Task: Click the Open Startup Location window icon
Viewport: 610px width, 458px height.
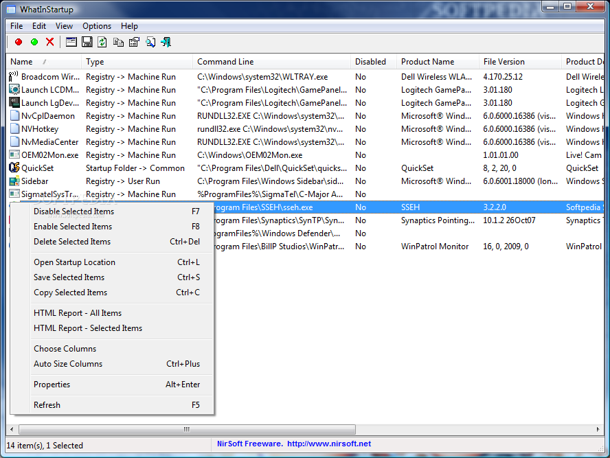Action: point(71,42)
